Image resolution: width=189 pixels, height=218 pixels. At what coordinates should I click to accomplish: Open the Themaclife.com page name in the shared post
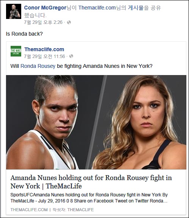tap(44, 49)
